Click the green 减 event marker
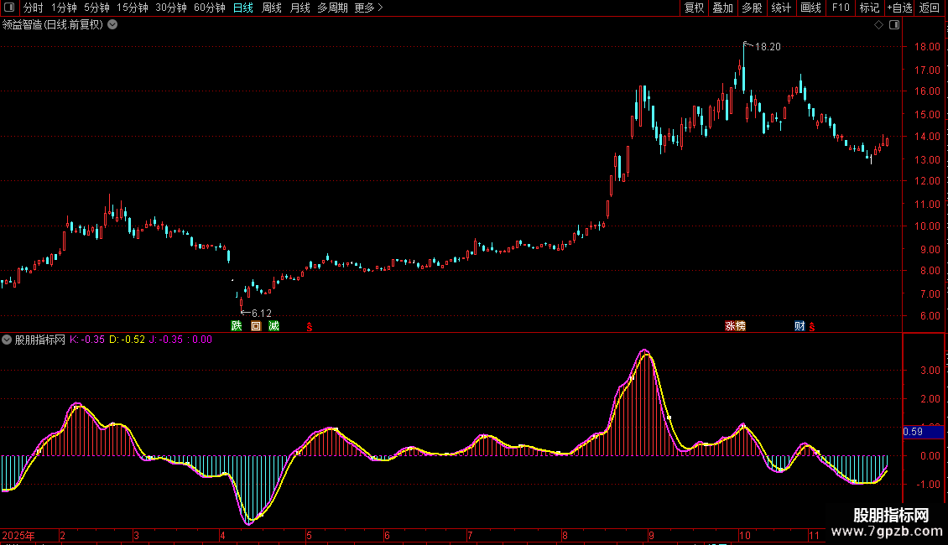The image size is (948, 545). coord(273,326)
